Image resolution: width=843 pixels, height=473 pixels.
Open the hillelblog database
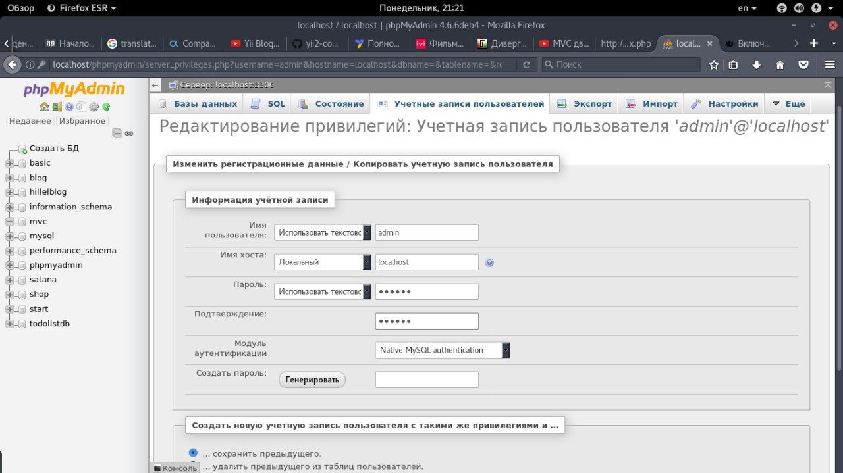pyautogui.click(x=48, y=192)
